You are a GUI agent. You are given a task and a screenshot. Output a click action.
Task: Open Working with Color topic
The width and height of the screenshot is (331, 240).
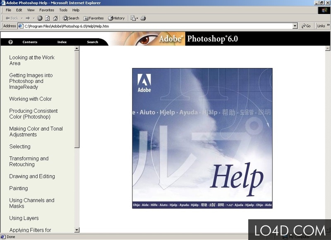point(30,99)
